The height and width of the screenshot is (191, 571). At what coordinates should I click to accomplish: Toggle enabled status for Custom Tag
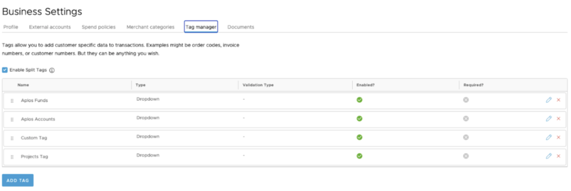(x=359, y=137)
